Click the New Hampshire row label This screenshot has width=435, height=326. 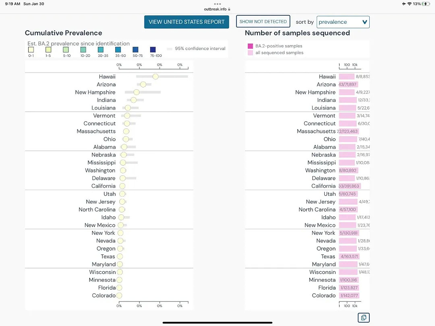click(x=95, y=92)
